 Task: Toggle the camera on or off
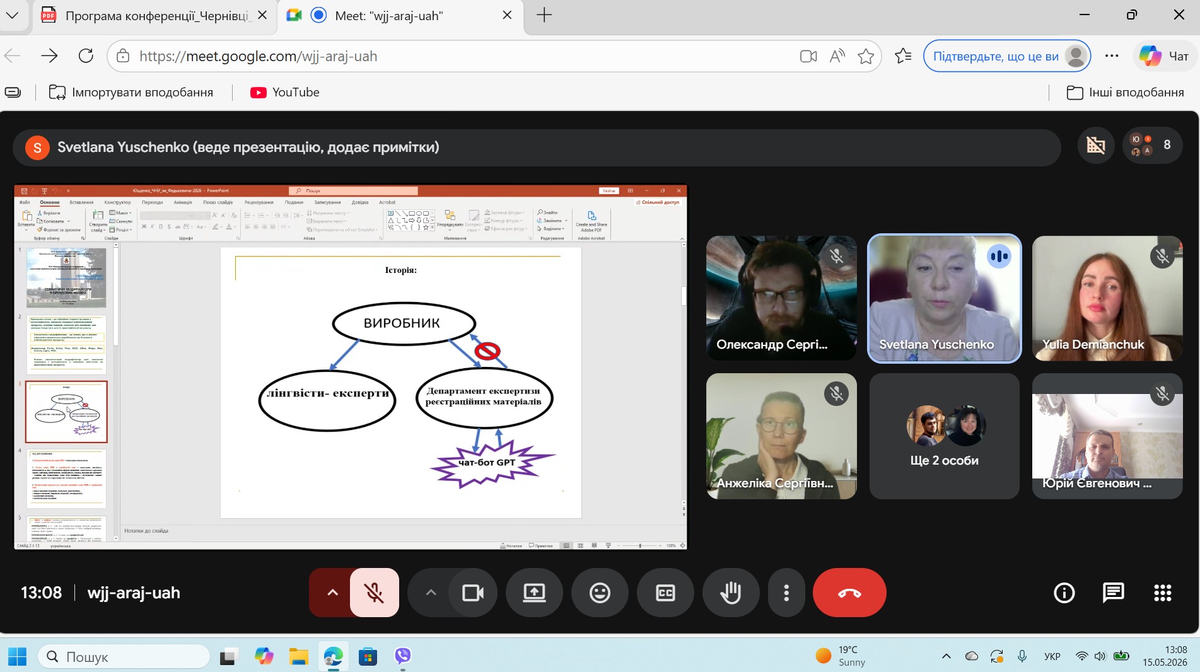click(x=473, y=593)
